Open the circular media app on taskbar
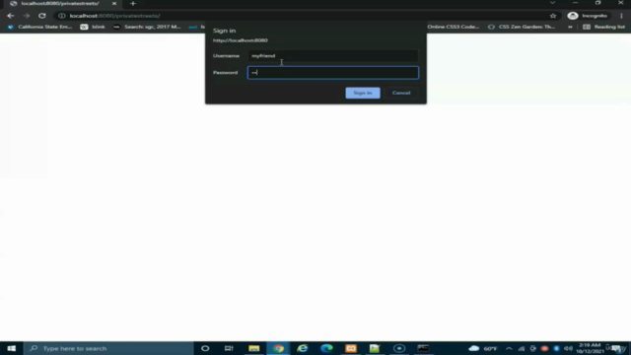The image size is (631, 355). [399, 348]
